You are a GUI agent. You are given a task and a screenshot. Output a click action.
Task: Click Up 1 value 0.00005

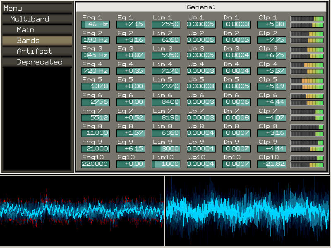click(201, 24)
